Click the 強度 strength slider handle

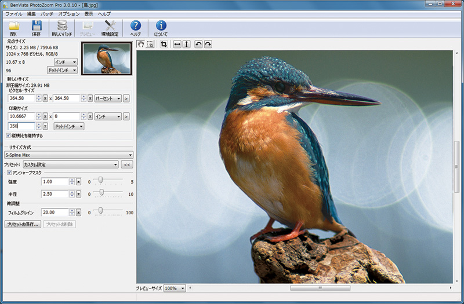[x=100, y=180]
